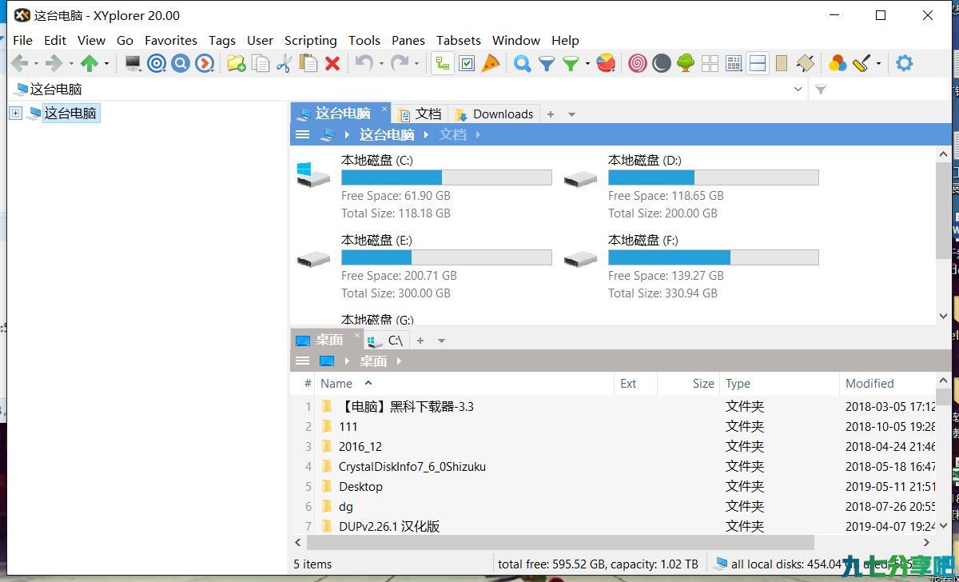The height and width of the screenshot is (582, 959).
Task: Click the Undo toolbar icon
Action: 364,63
